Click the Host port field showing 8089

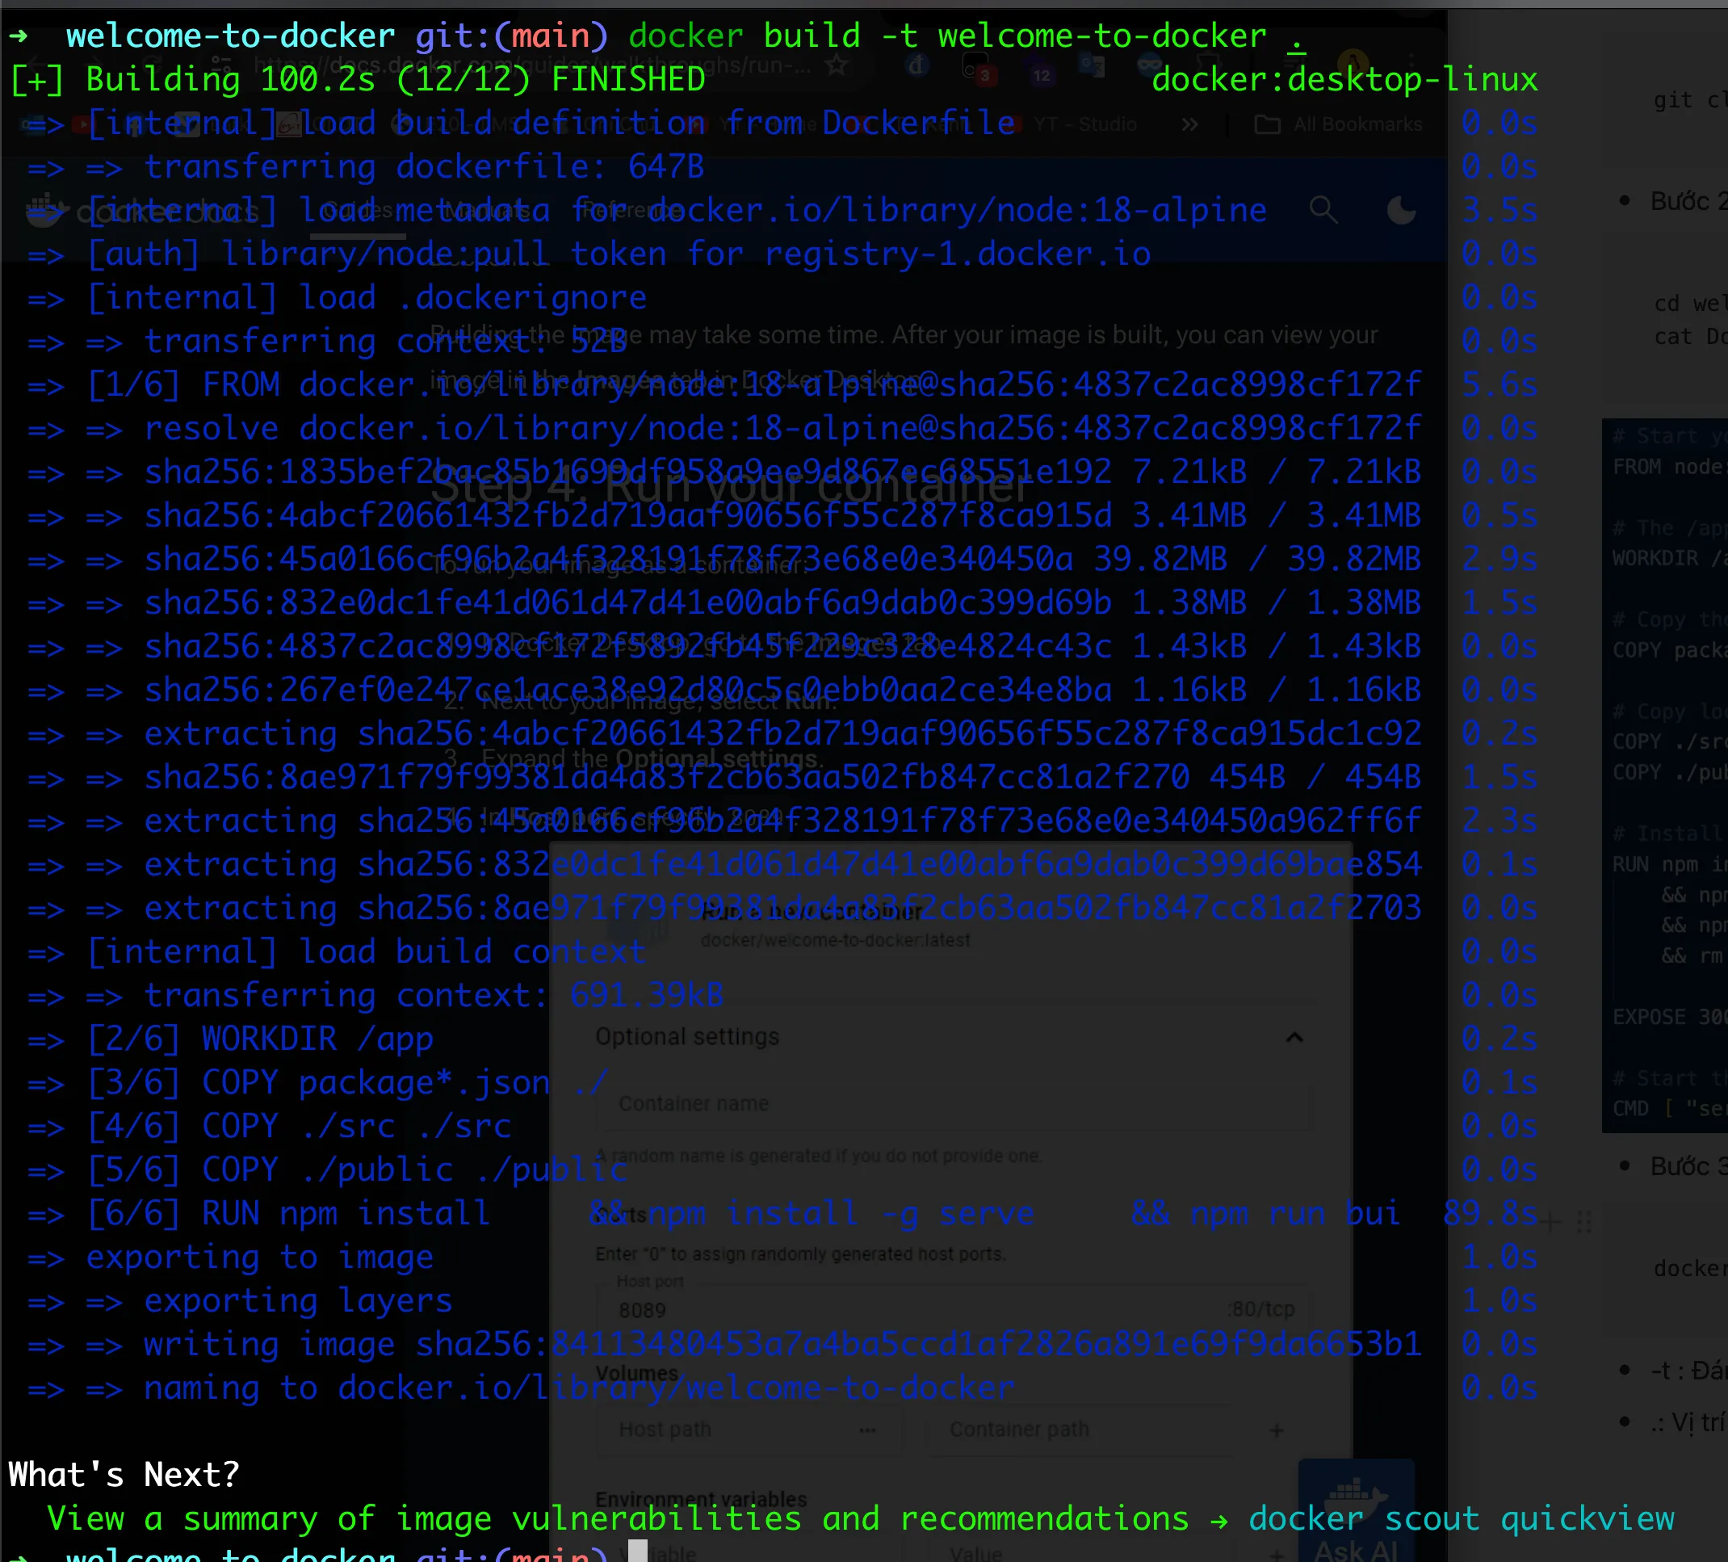point(954,1309)
